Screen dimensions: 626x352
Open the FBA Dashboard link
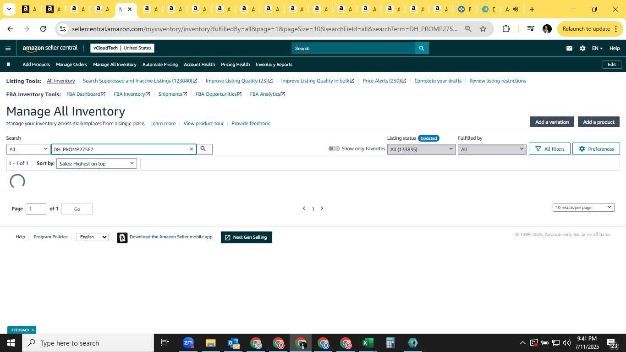86,94
